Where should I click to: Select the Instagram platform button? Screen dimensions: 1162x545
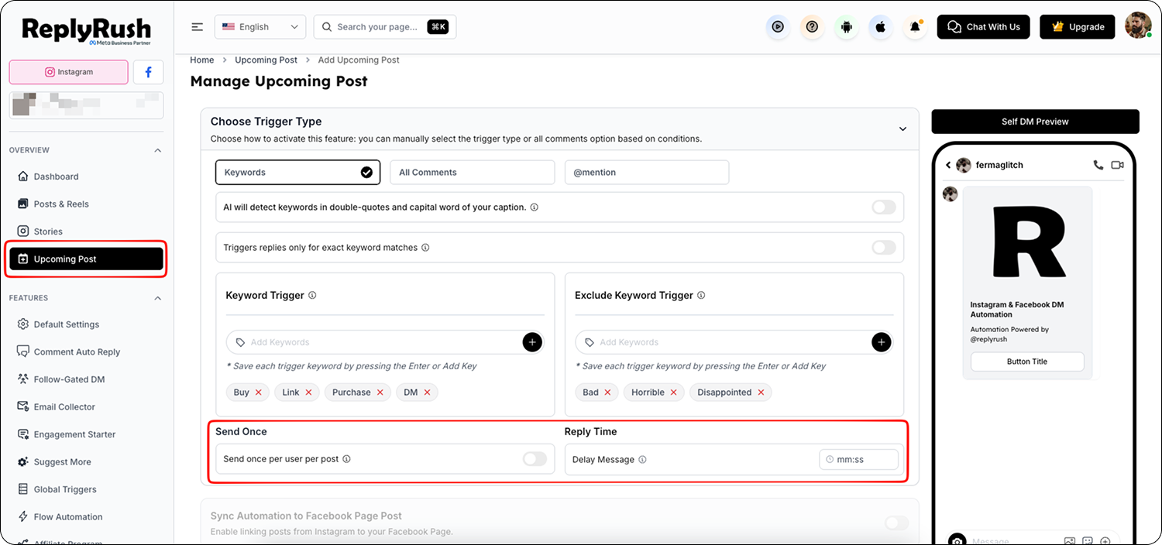[x=69, y=72]
